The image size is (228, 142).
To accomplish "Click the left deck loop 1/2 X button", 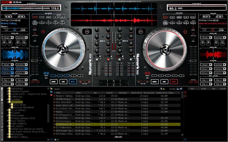I will 35,17.
